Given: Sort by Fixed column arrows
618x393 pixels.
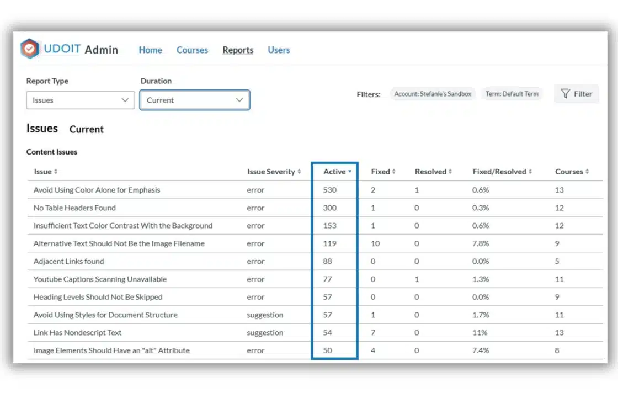Looking at the screenshot, I should 393,172.
